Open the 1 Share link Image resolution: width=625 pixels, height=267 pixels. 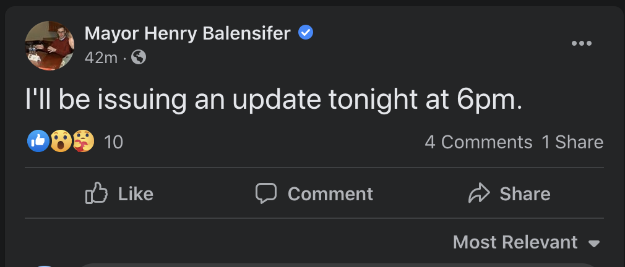[x=572, y=142]
